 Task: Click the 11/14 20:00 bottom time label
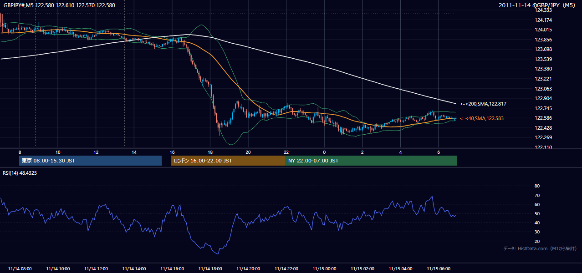(x=248, y=269)
